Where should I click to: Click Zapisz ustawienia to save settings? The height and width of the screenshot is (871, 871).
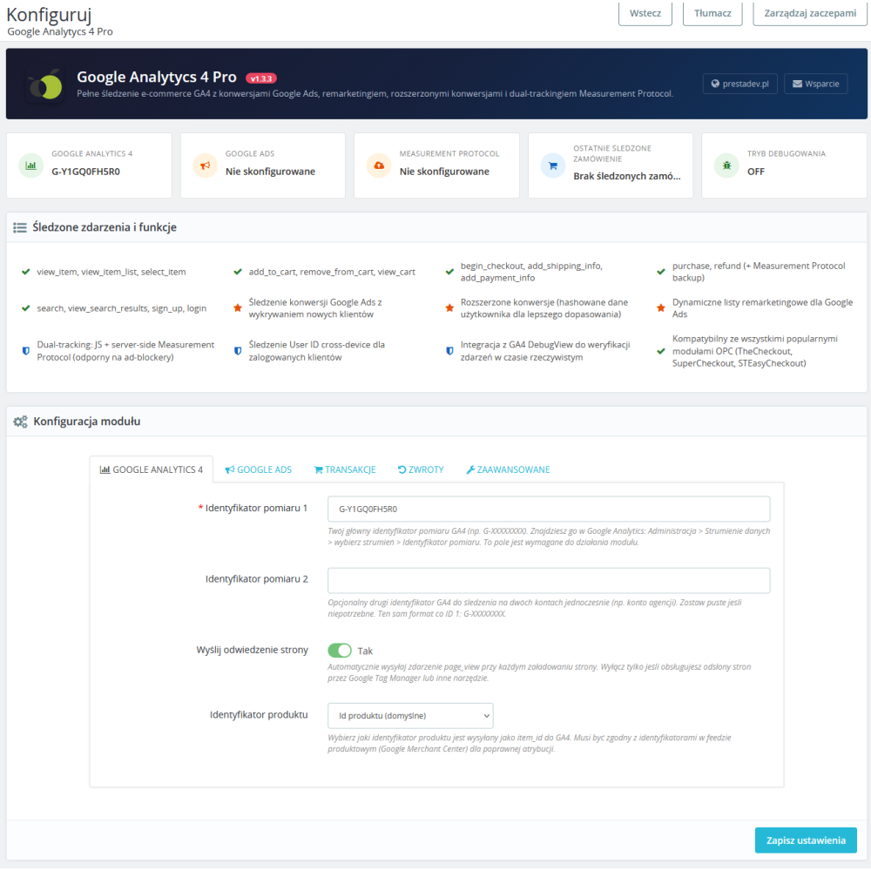pos(806,841)
